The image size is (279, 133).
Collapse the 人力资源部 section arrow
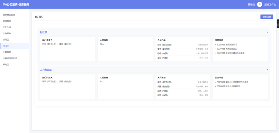267,70
